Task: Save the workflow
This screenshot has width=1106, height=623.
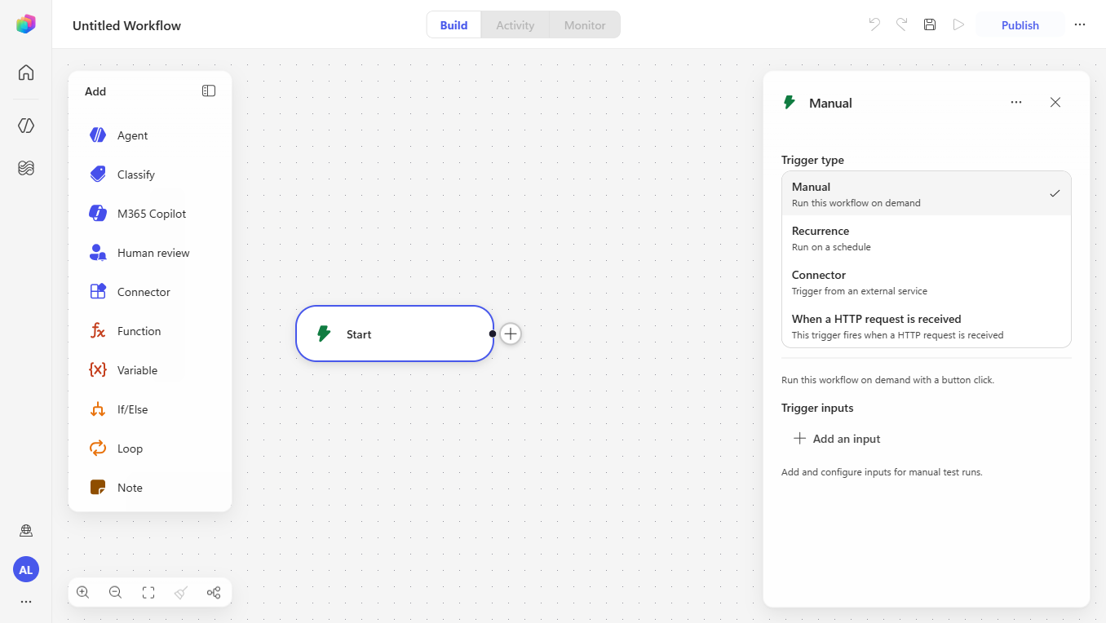Action: (930, 24)
